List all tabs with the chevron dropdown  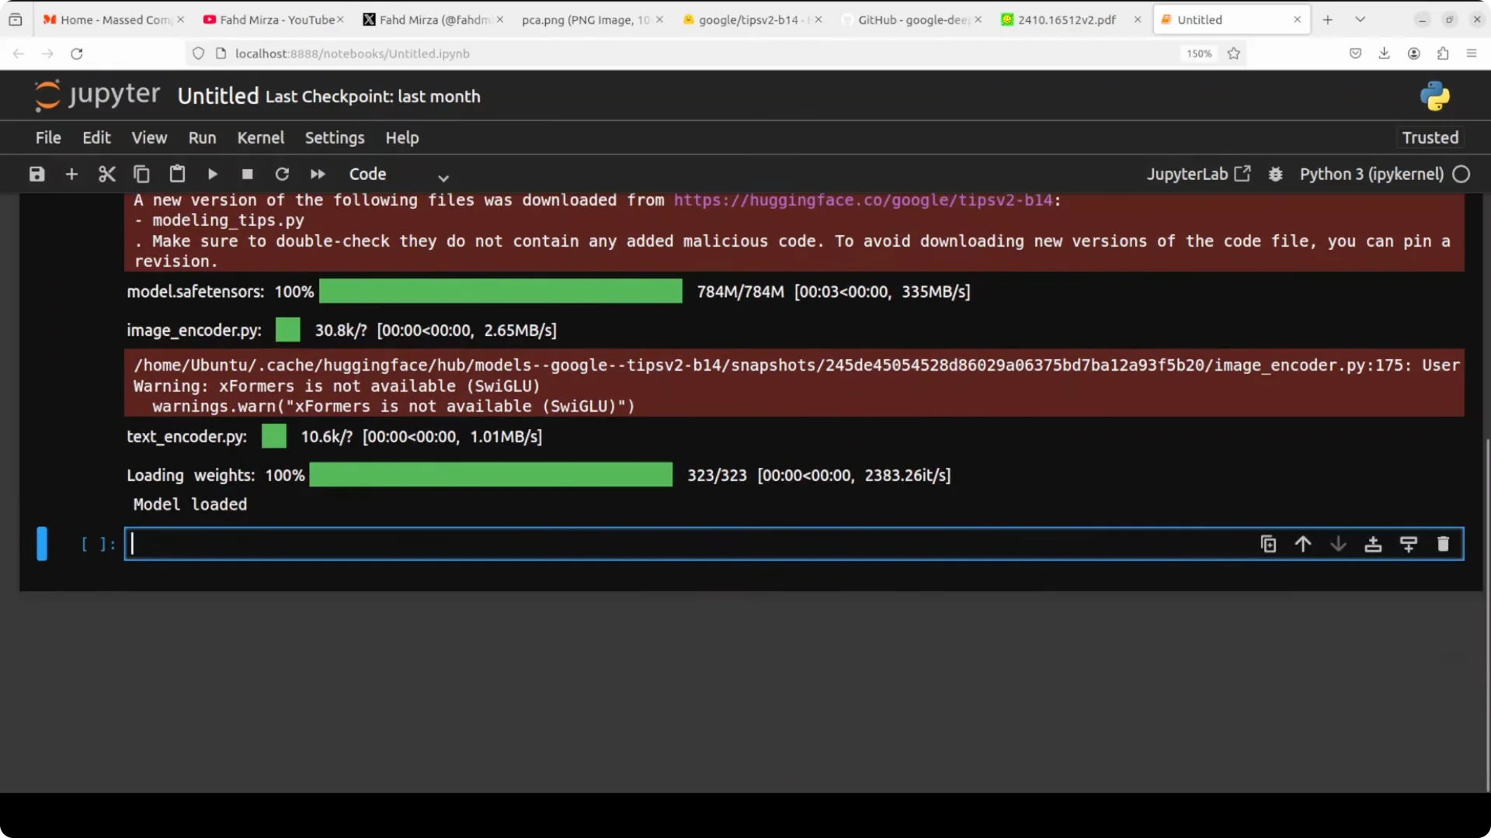tap(1360, 19)
